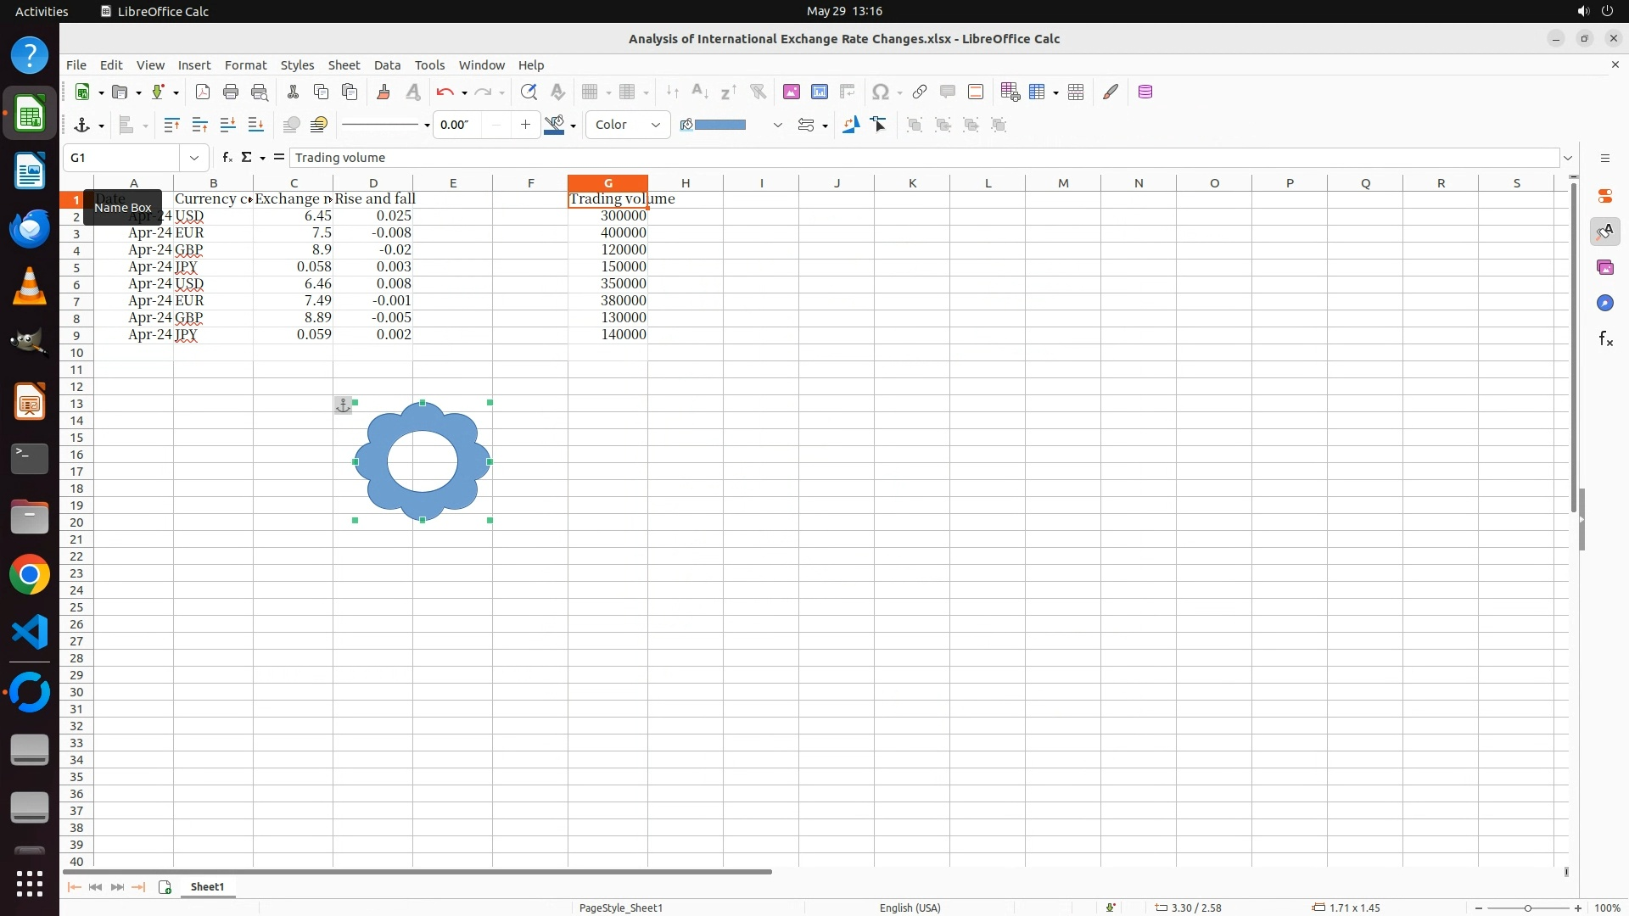
Task: Open the Color fill style dropdown
Action: coord(628,126)
